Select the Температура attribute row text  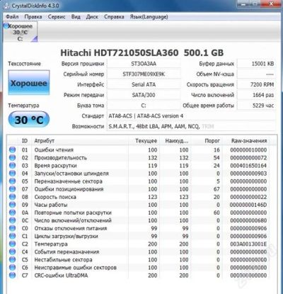tap(51, 244)
